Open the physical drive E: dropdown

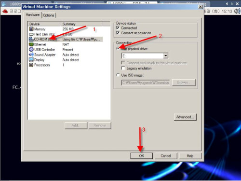tap(166, 56)
